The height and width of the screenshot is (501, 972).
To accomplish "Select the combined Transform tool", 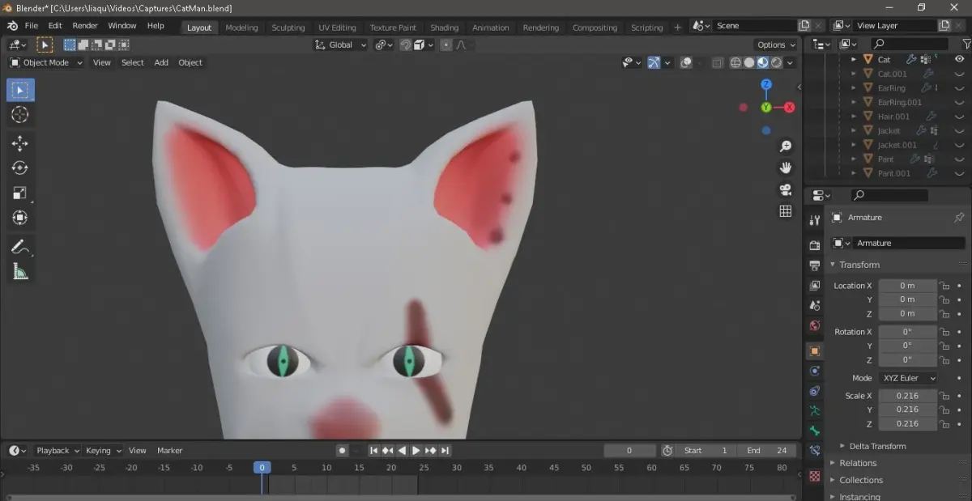I will [x=20, y=218].
